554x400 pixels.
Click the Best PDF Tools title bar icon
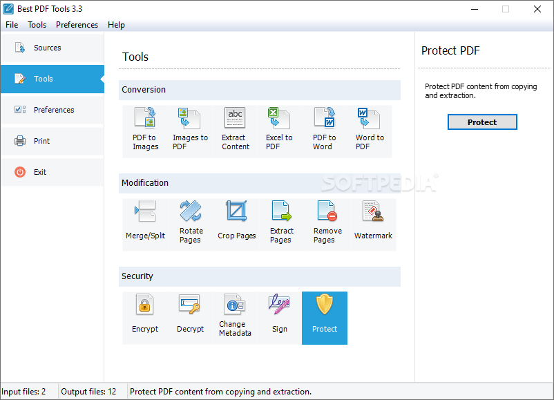pyautogui.click(x=8, y=9)
